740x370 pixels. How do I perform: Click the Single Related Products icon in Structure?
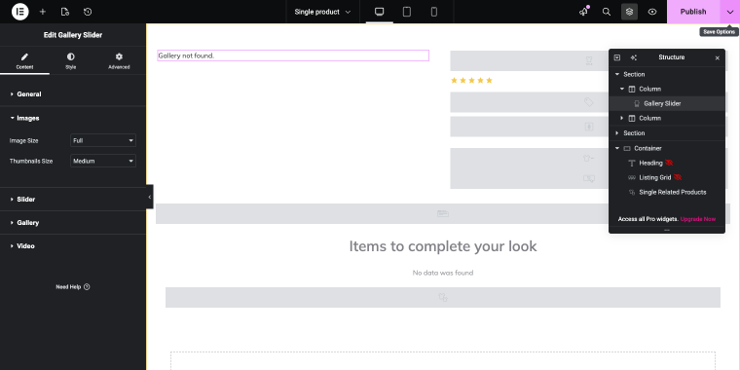coord(632,192)
